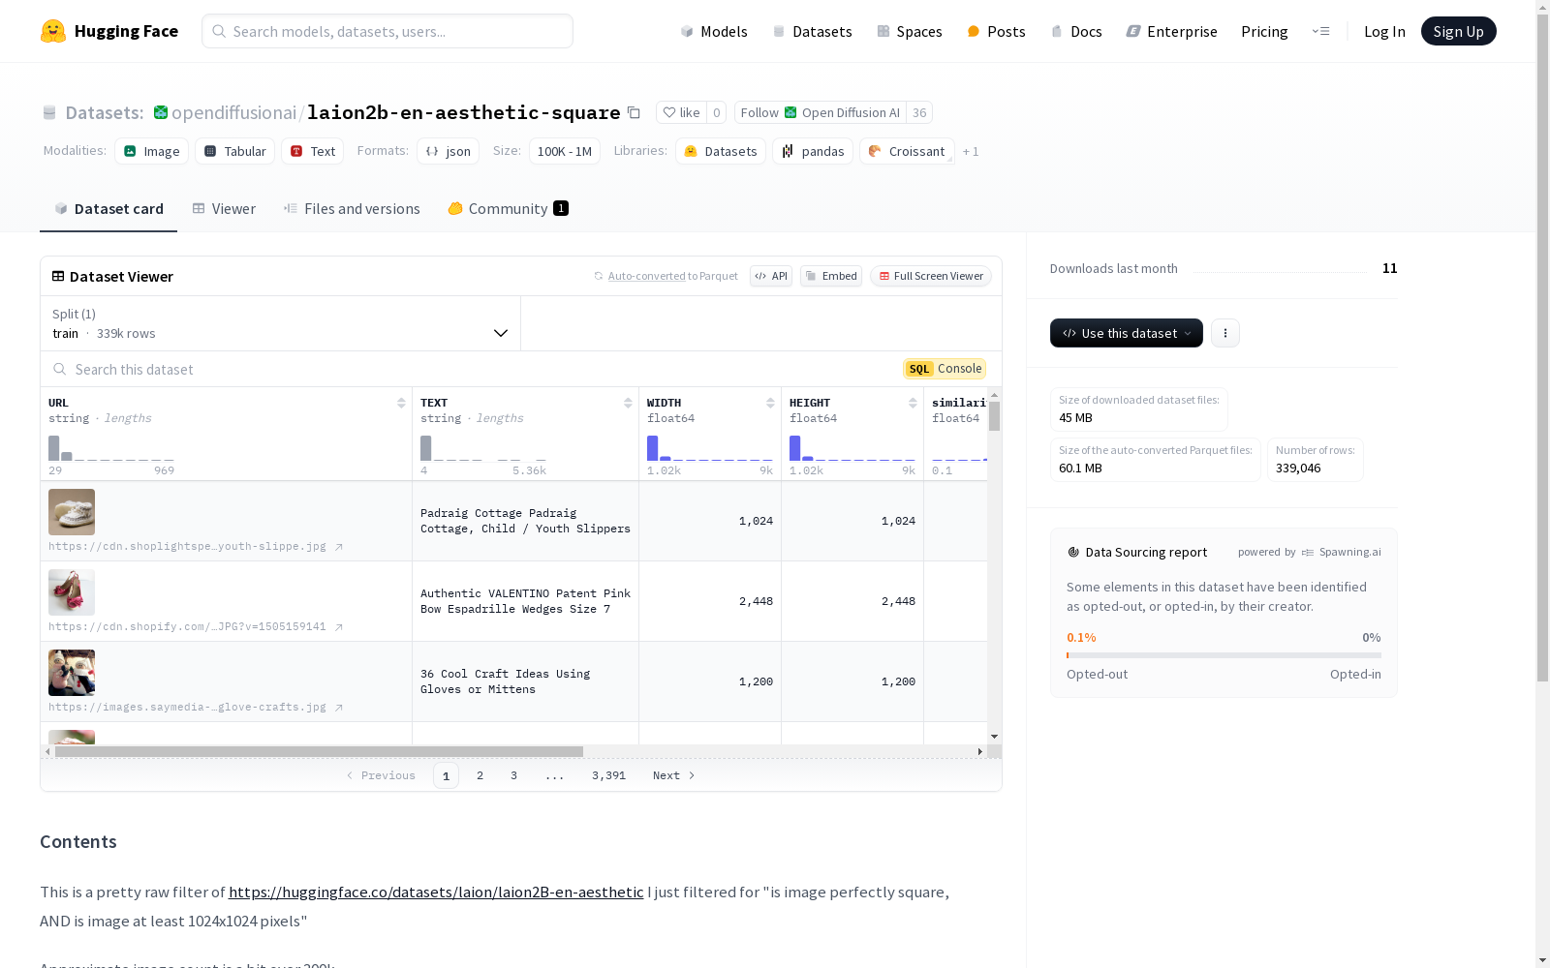This screenshot has width=1550, height=968.
Task: Open the Full Screen Viewer
Action: (931, 276)
